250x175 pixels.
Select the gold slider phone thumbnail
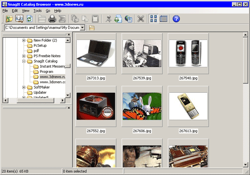click(188, 106)
